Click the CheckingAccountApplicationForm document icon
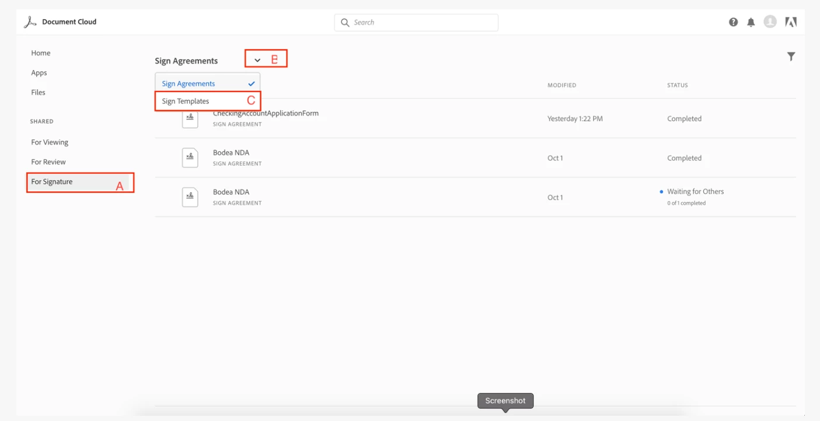The image size is (820, 421). [x=190, y=118]
